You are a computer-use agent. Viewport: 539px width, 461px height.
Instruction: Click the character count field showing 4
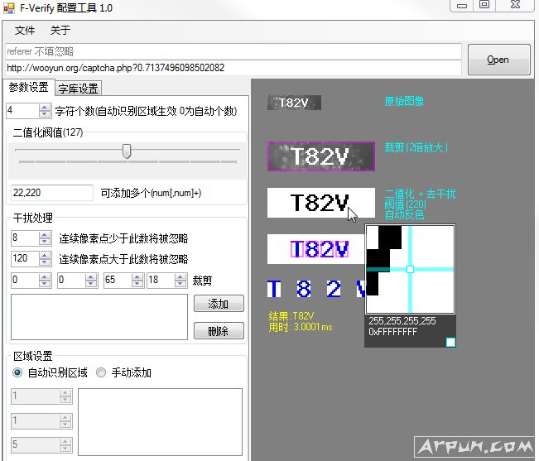click(22, 111)
